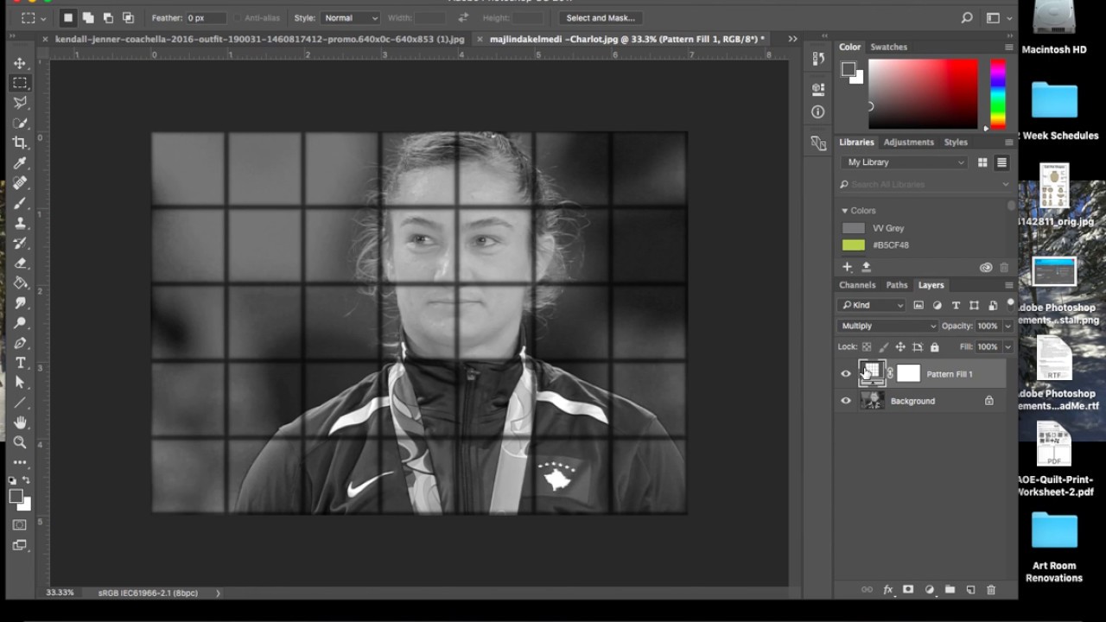Open the Art Room Renovations desktop folder
The image size is (1106, 622).
click(1054, 547)
